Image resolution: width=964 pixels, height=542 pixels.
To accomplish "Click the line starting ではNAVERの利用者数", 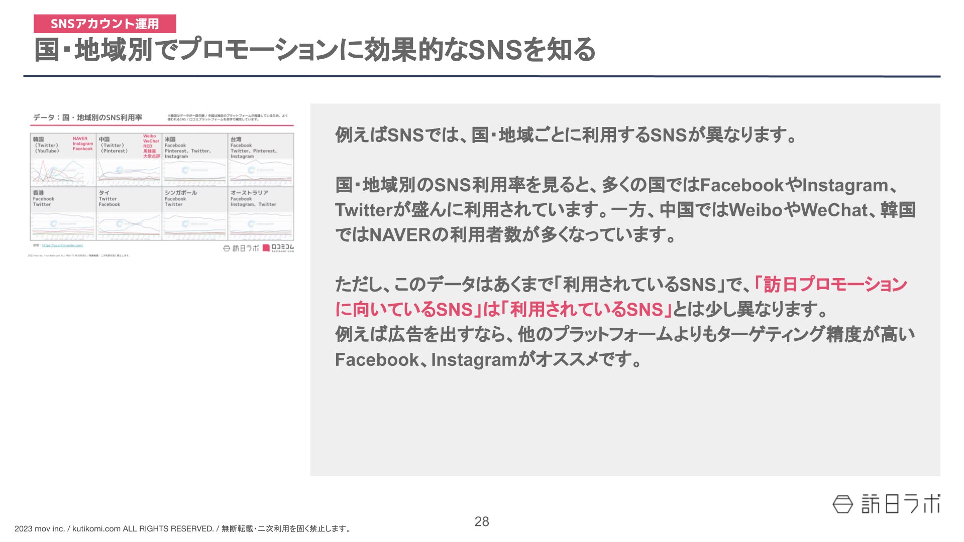I will (x=506, y=234).
